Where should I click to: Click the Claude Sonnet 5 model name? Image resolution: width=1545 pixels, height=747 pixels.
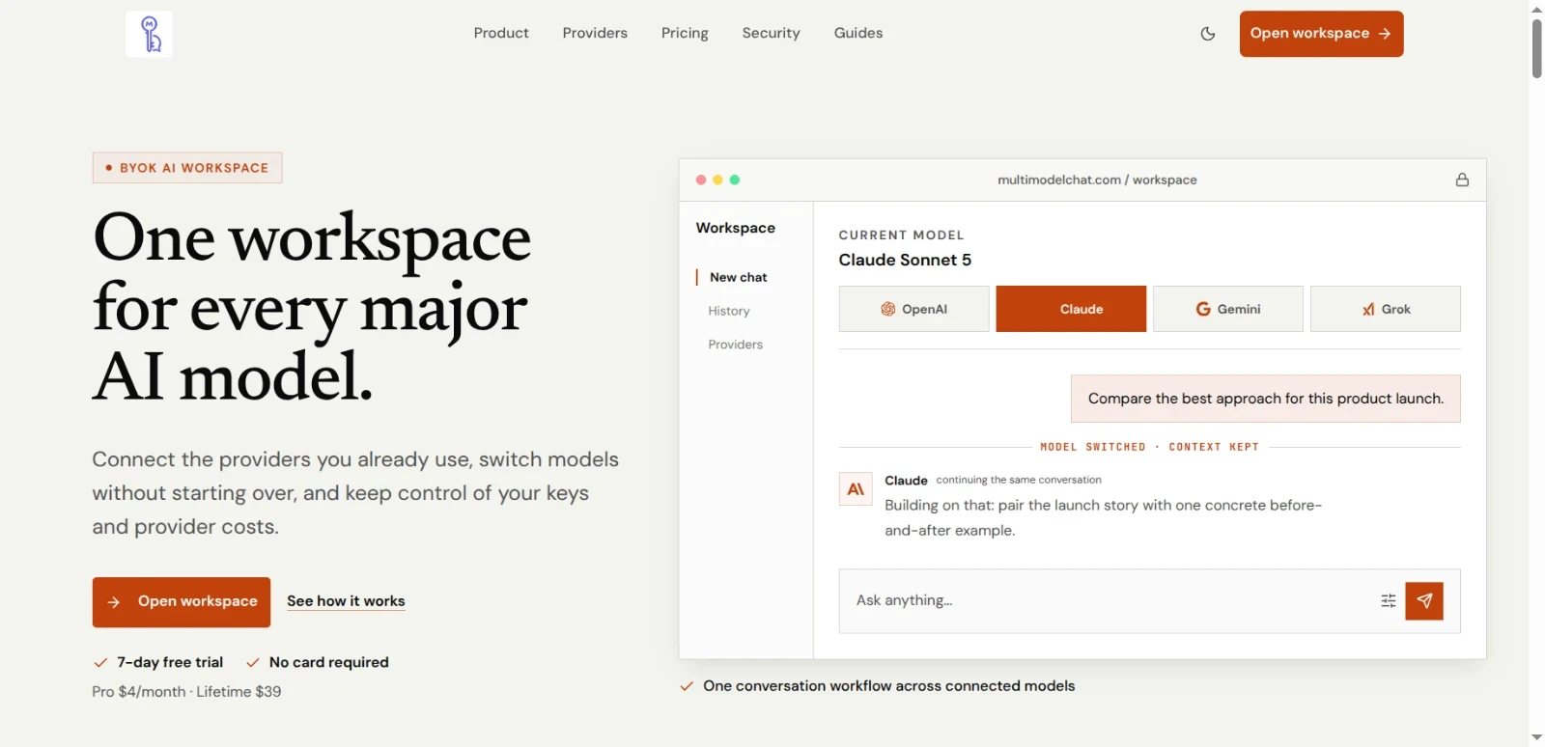pyautogui.click(x=905, y=260)
